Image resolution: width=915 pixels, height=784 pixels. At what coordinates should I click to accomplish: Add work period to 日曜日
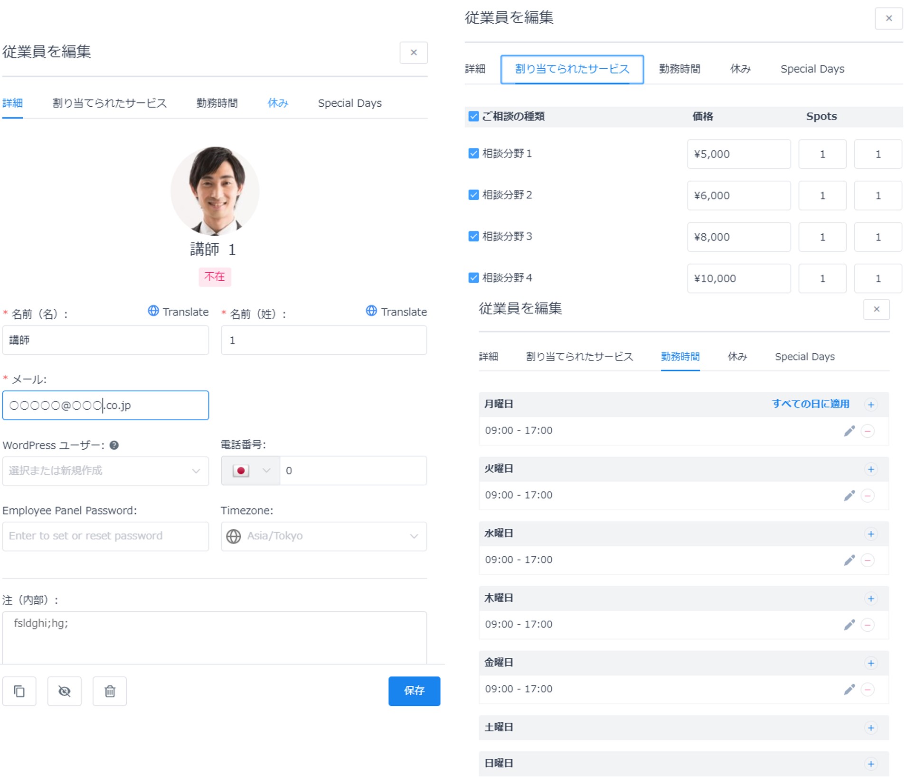click(871, 764)
